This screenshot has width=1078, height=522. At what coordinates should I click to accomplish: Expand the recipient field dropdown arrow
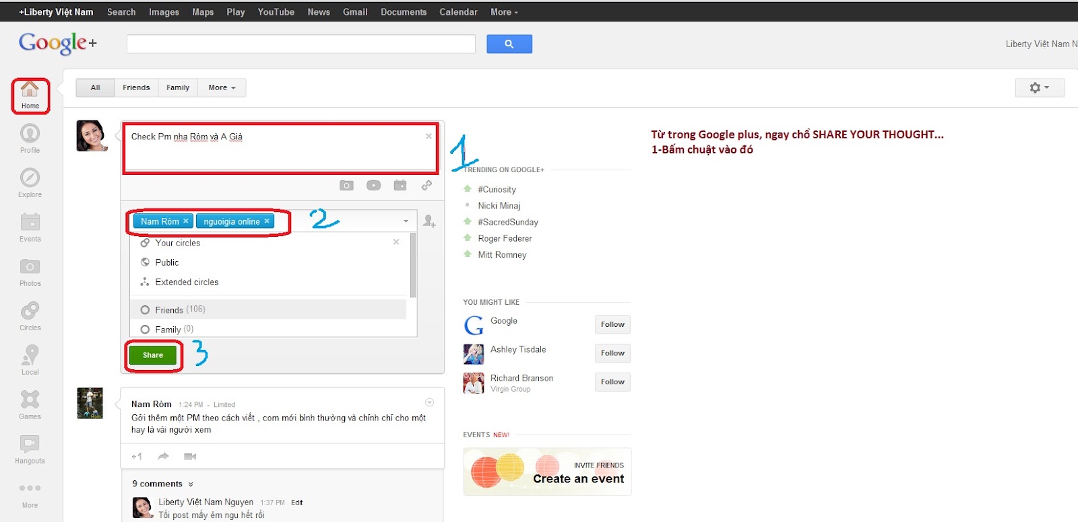tap(406, 221)
